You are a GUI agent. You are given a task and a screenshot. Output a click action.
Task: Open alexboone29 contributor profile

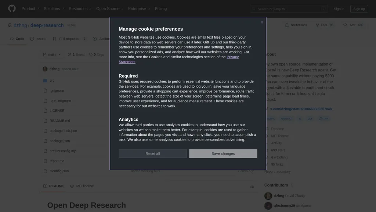point(285,206)
